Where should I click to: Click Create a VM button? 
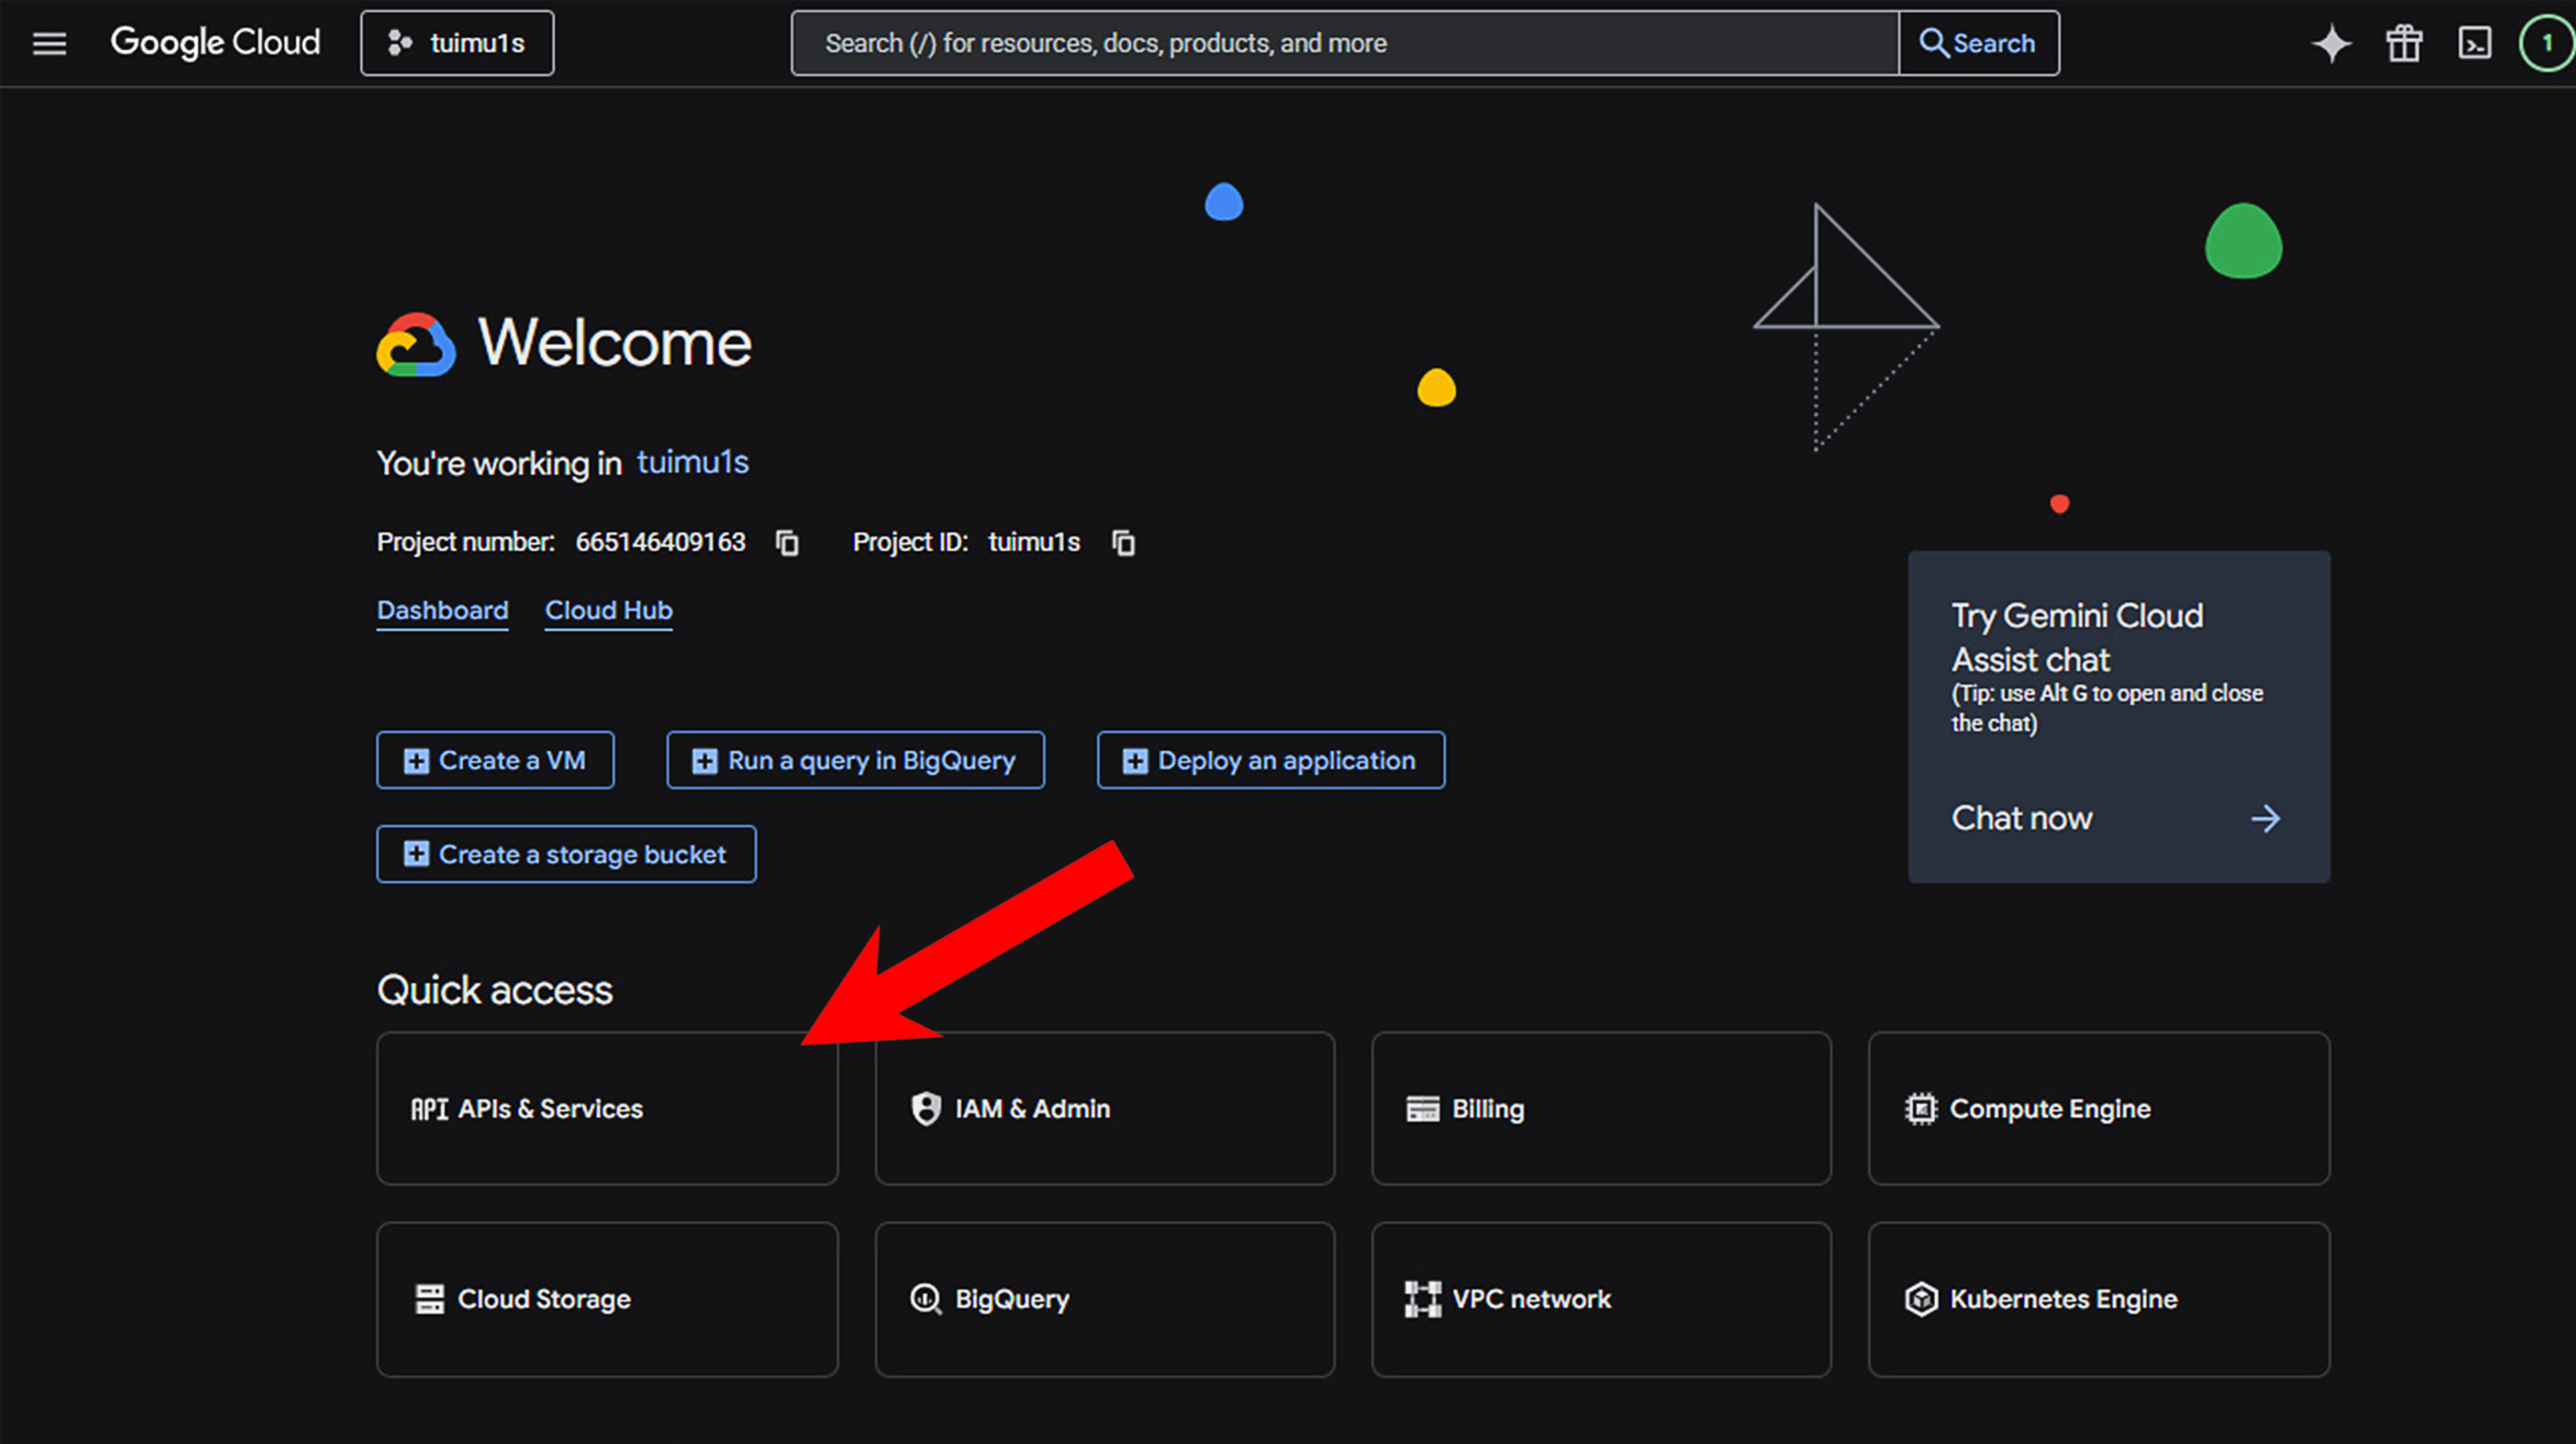(x=495, y=760)
